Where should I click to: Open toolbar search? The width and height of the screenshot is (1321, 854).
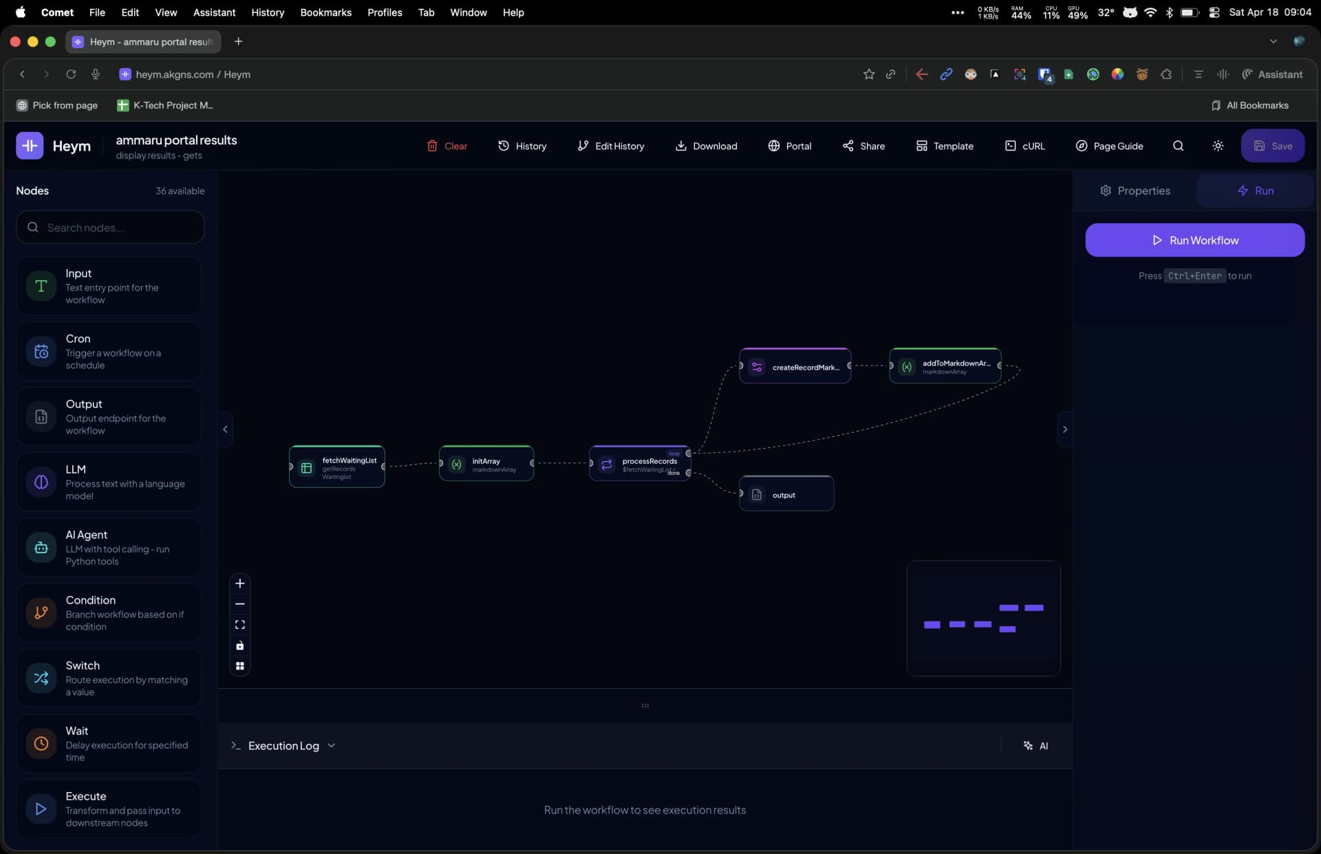pyautogui.click(x=1178, y=146)
